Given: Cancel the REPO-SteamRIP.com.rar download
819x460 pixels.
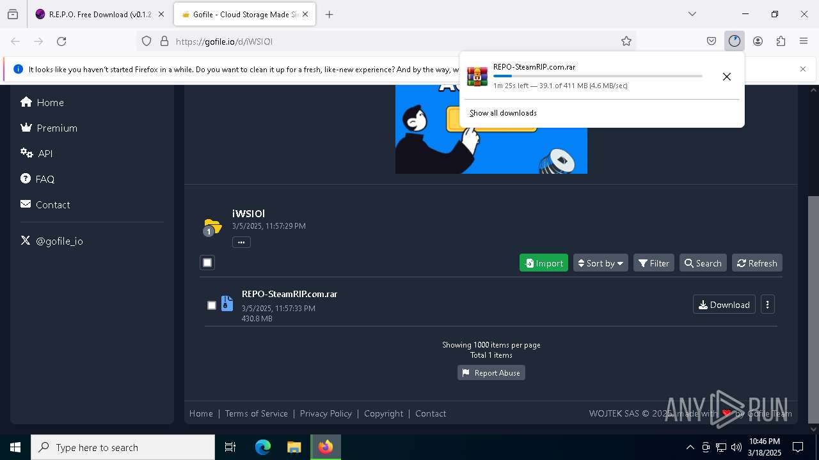Looking at the screenshot, I should click(x=727, y=77).
